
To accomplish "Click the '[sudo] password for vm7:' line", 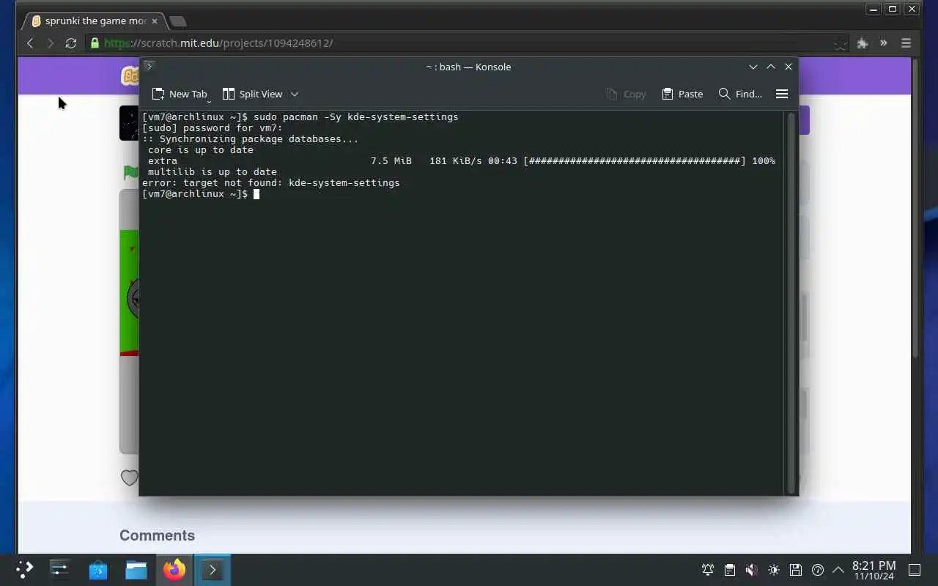I will click(x=212, y=127).
